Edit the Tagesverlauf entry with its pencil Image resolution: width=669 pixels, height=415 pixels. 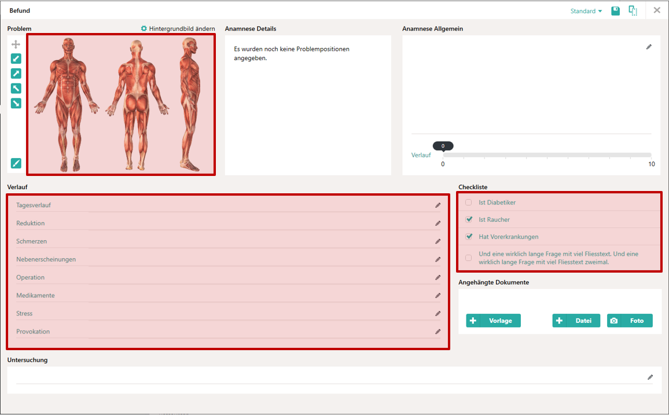438,205
